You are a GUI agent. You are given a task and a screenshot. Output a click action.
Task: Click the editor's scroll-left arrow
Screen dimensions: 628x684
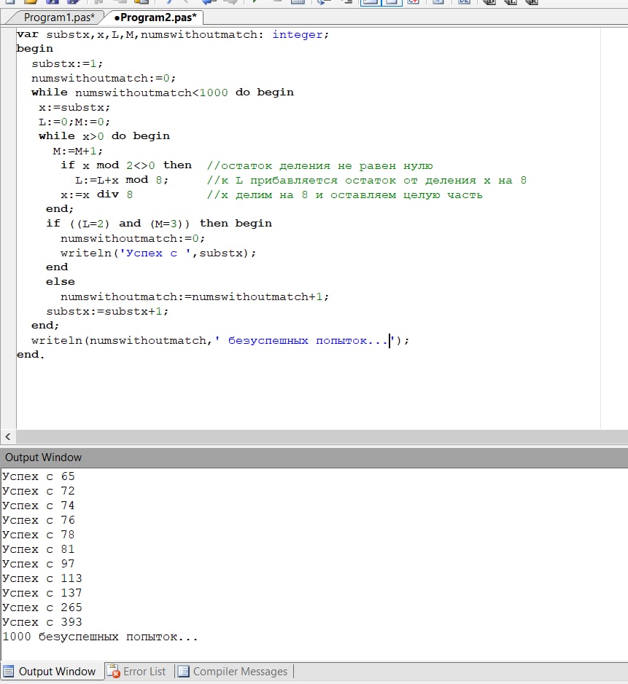click(8, 436)
